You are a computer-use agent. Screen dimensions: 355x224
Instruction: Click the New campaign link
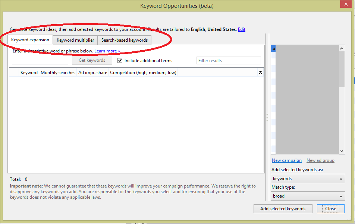click(286, 160)
